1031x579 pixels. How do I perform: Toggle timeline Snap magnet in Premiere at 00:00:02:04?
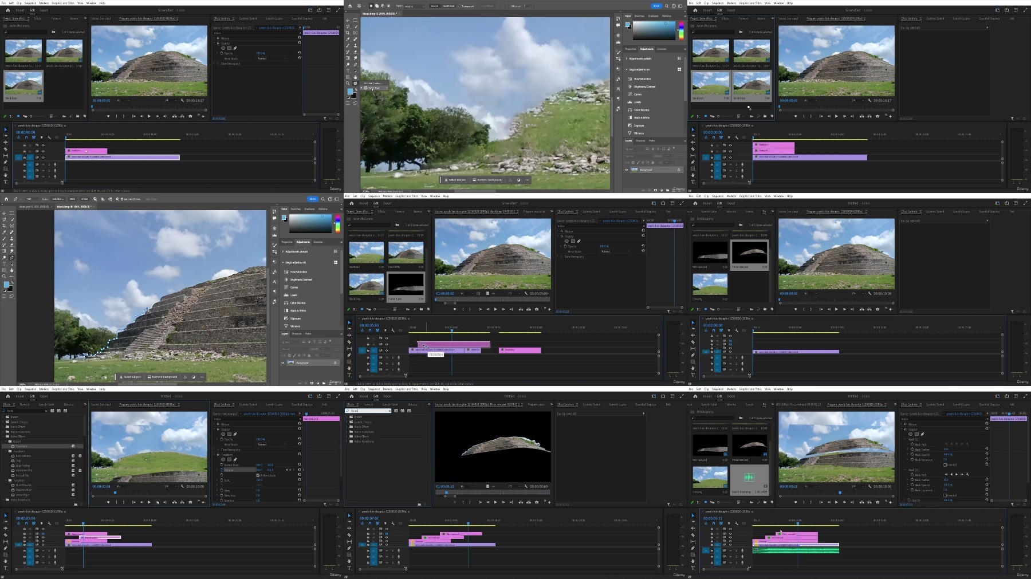[26, 523]
